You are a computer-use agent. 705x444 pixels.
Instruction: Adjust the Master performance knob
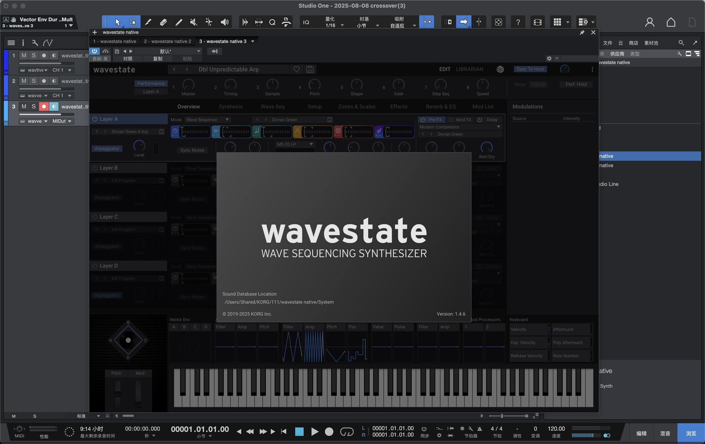[188, 85]
